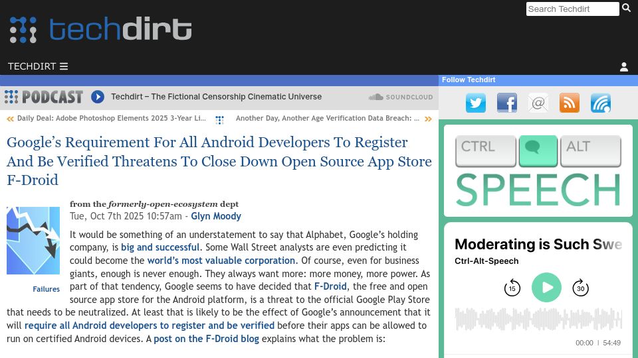Click the Ctrl-Alt-Speech show name
This screenshot has height=358, width=638.
[486, 261]
